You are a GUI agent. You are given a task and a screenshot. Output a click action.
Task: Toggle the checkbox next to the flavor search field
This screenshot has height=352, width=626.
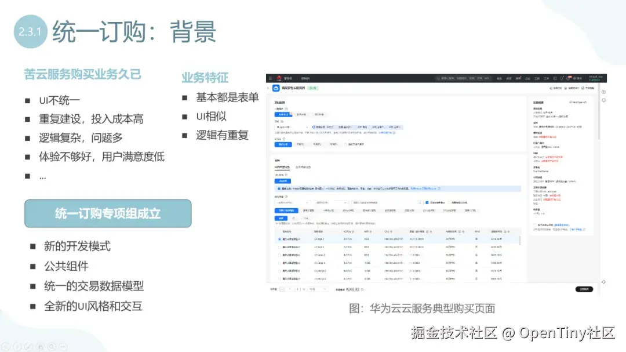click(x=426, y=202)
